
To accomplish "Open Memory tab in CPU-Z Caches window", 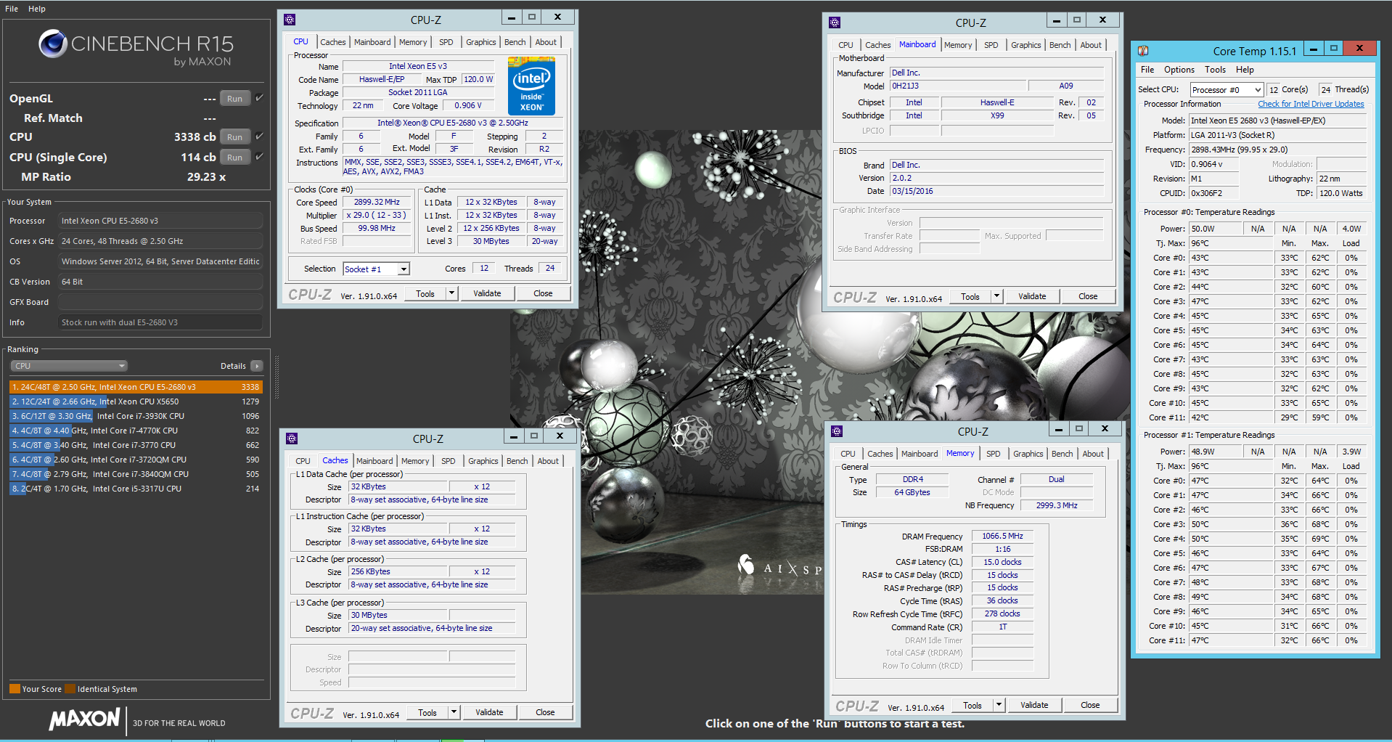I will click(415, 461).
